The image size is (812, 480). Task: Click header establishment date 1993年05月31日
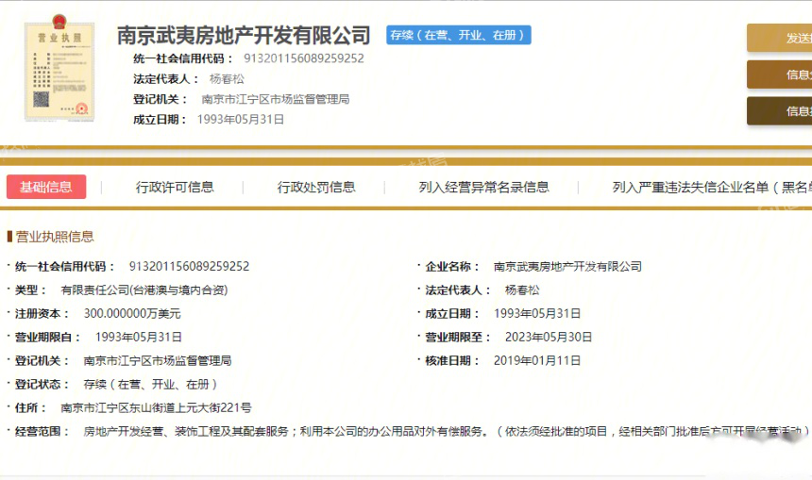pyautogui.click(x=241, y=120)
